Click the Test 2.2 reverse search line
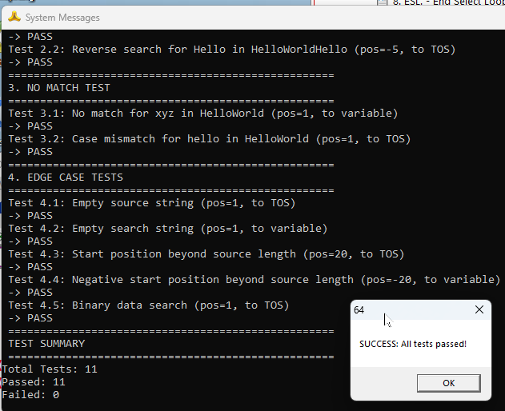This screenshot has width=505, height=411. click(231, 50)
